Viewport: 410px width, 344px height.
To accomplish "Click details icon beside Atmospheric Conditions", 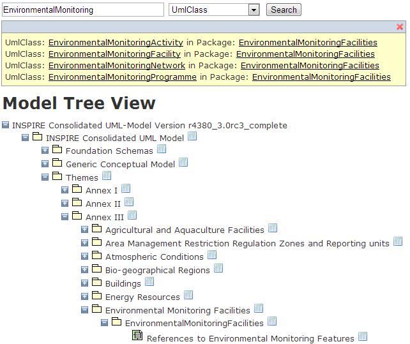I will (x=212, y=255).
